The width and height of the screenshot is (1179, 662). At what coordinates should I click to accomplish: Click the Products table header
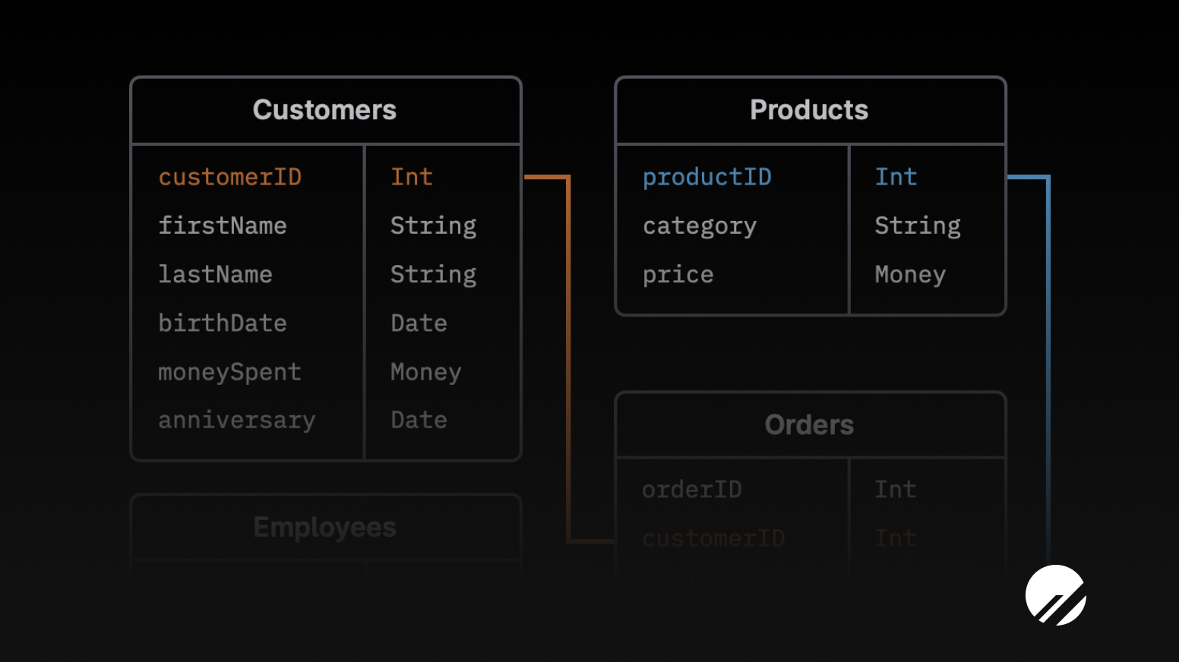pyautogui.click(x=809, y=109)
